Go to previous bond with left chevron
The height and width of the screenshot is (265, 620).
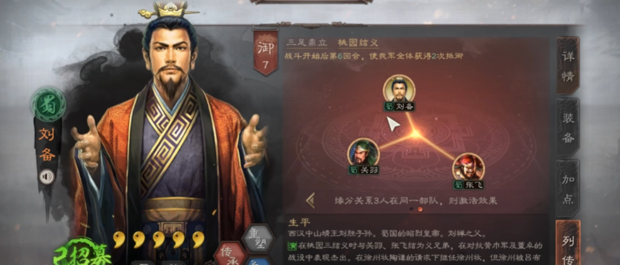pyautogui.click(x=311, y=200)
